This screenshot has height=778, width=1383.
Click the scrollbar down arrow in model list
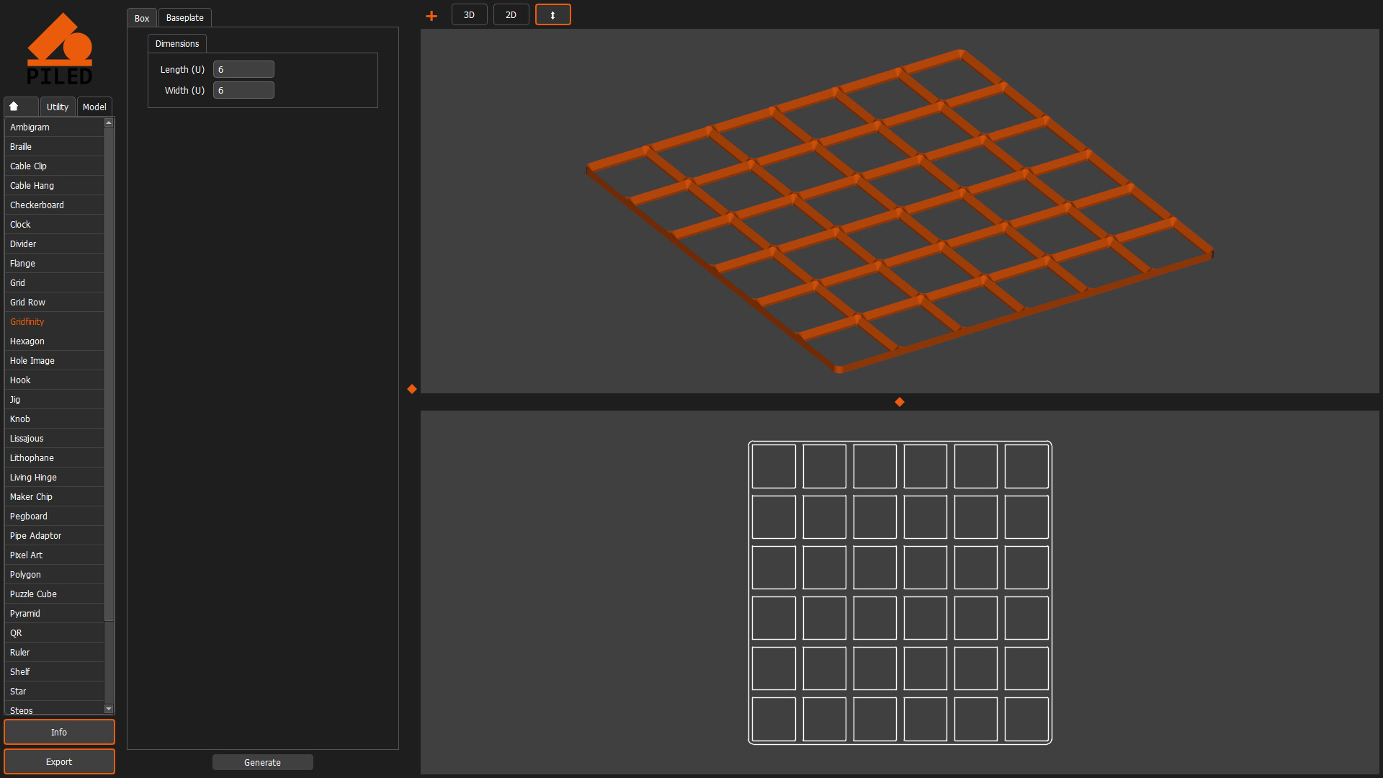point(109,709)
